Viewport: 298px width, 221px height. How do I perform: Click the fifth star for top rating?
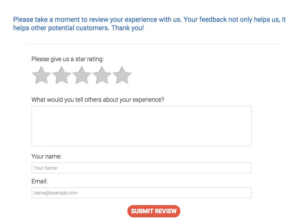pyautogui.click(x=122, y=75)
